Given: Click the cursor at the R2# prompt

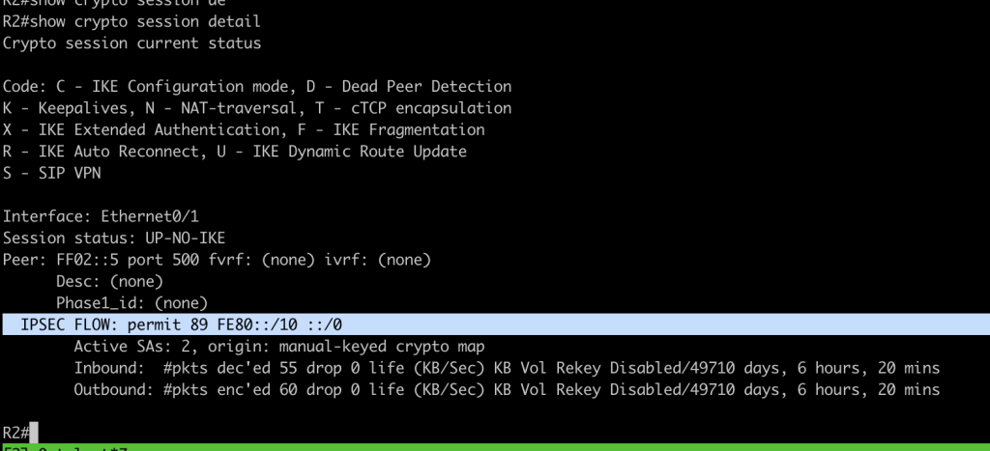Looking at the screenshot, I should [34, 432].
